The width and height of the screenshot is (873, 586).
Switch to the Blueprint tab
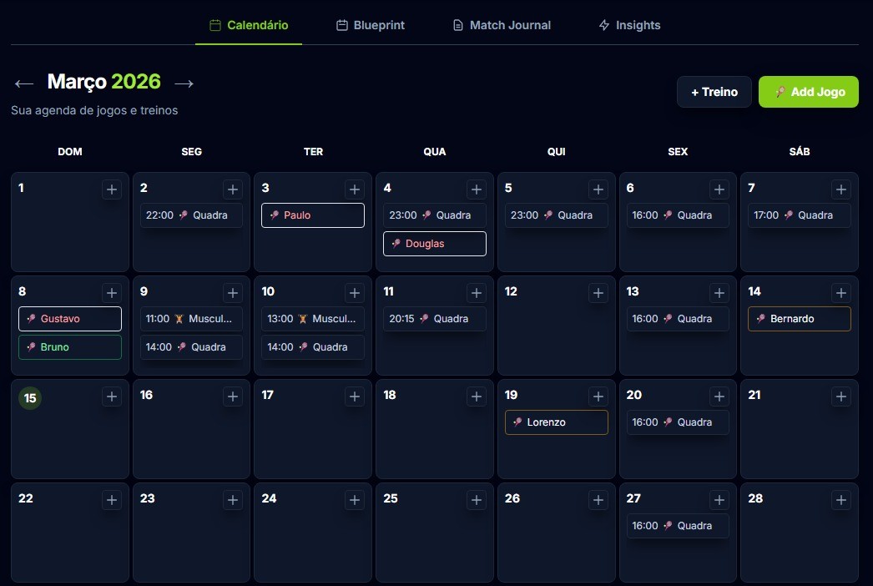click(370, 25)
